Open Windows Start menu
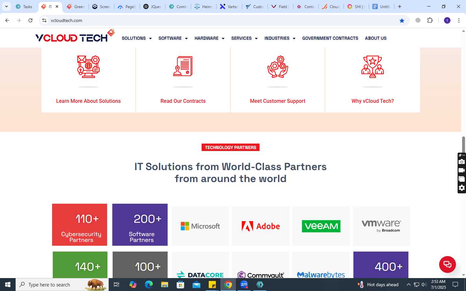Screen dimensions: 466x291 8,285
